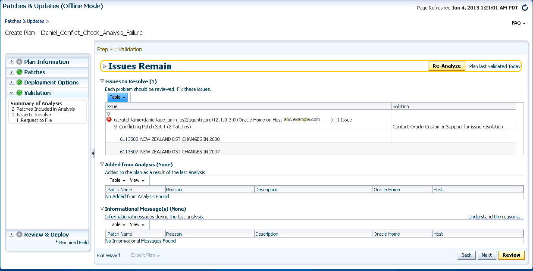
Task: Click the Plan Information status icon
Action: [19, 62]
